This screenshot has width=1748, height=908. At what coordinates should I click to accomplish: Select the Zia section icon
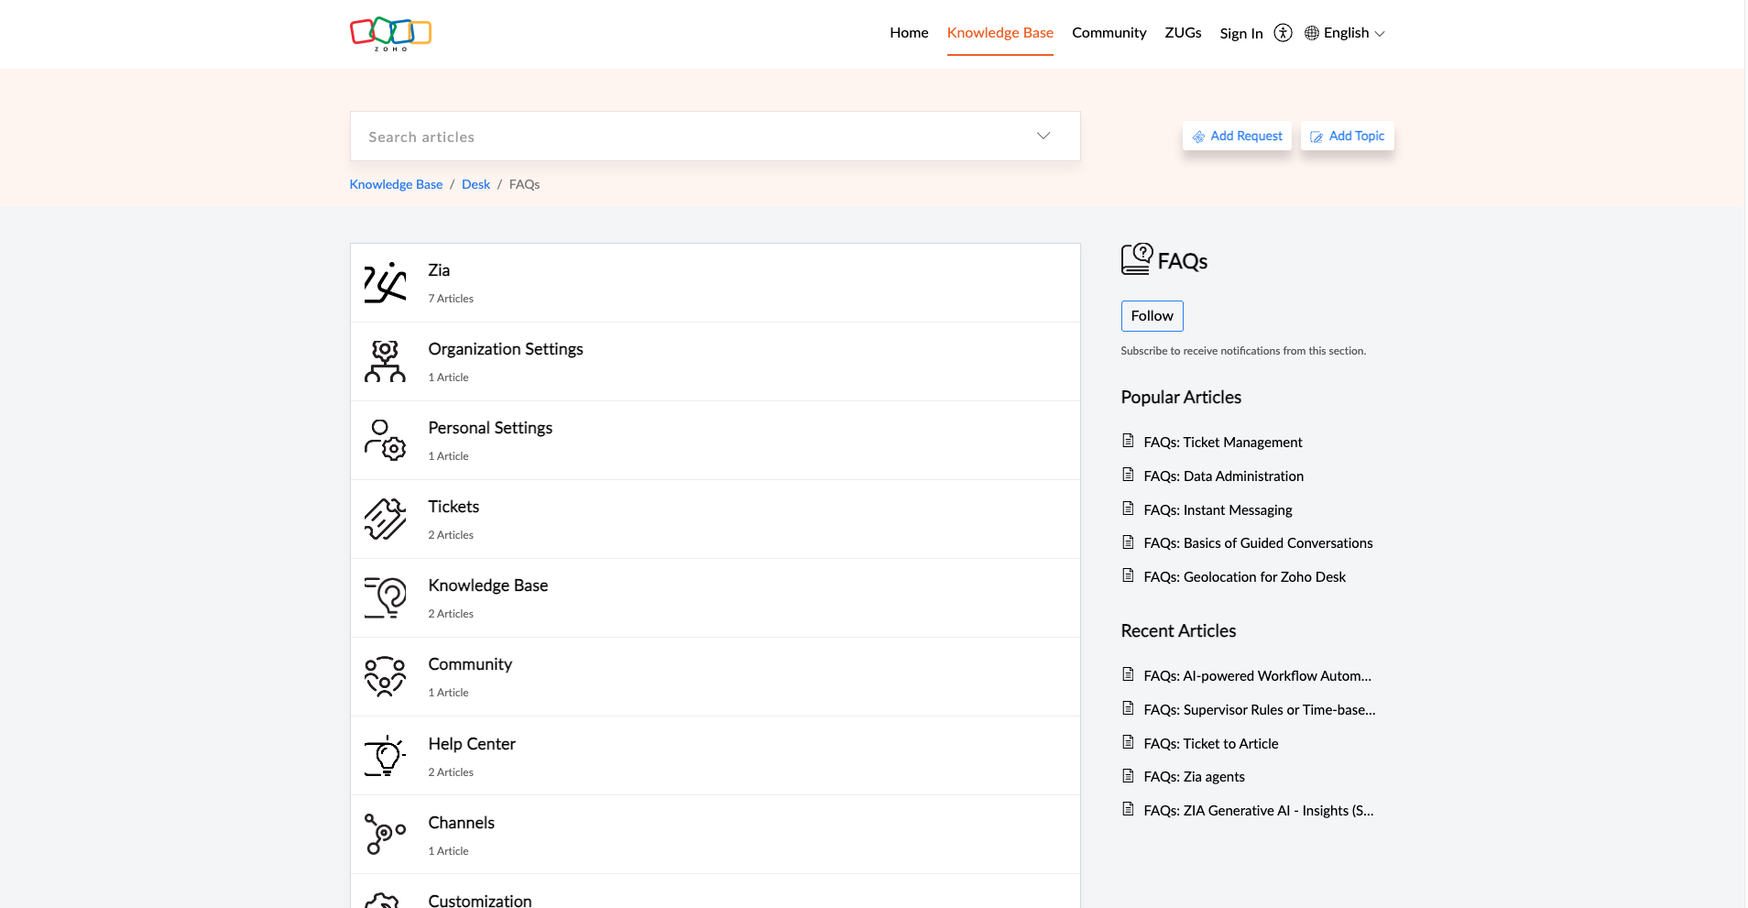(385, 282)
